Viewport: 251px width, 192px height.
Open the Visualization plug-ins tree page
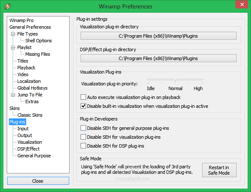point(30,142)
